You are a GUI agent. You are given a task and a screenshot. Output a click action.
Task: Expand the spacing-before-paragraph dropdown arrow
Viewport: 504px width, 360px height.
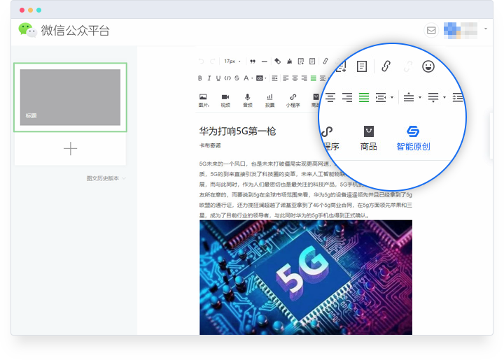coord(420,97)
